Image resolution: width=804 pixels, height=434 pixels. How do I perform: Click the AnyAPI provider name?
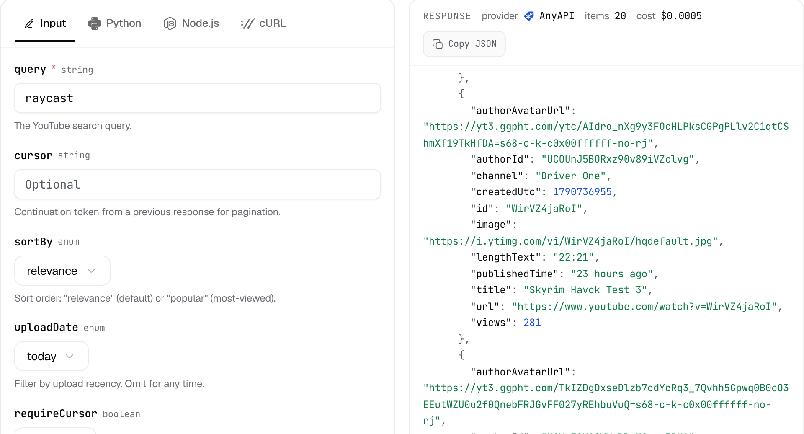557,16
